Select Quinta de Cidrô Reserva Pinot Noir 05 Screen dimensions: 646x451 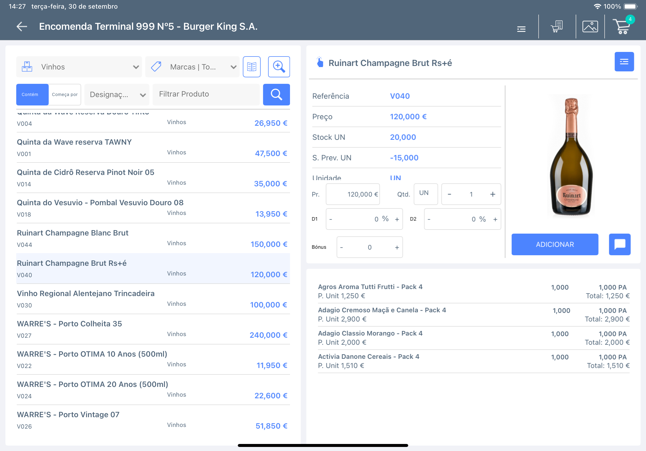coord(153,178)
